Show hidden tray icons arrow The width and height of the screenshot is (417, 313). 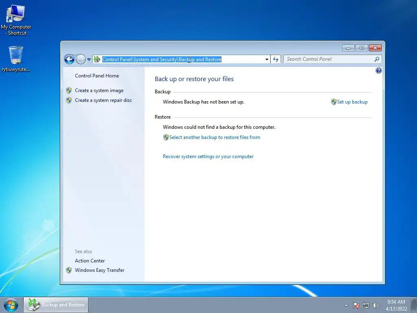[x=346, y=305]
